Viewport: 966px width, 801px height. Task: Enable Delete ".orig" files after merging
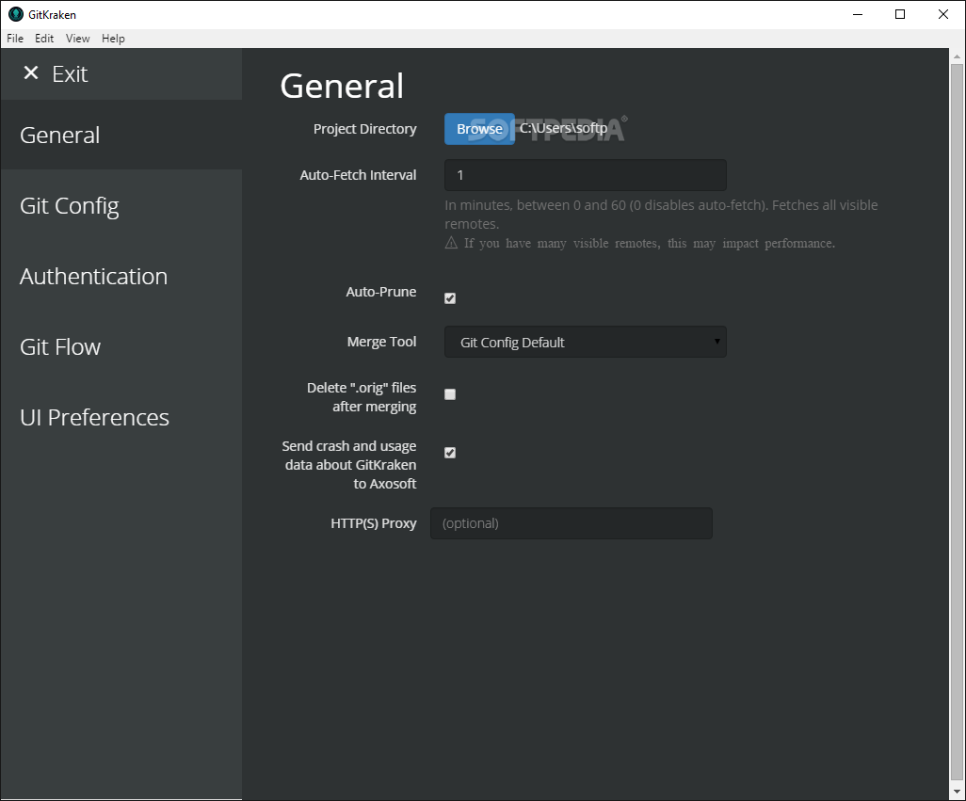tap(450, 394)
